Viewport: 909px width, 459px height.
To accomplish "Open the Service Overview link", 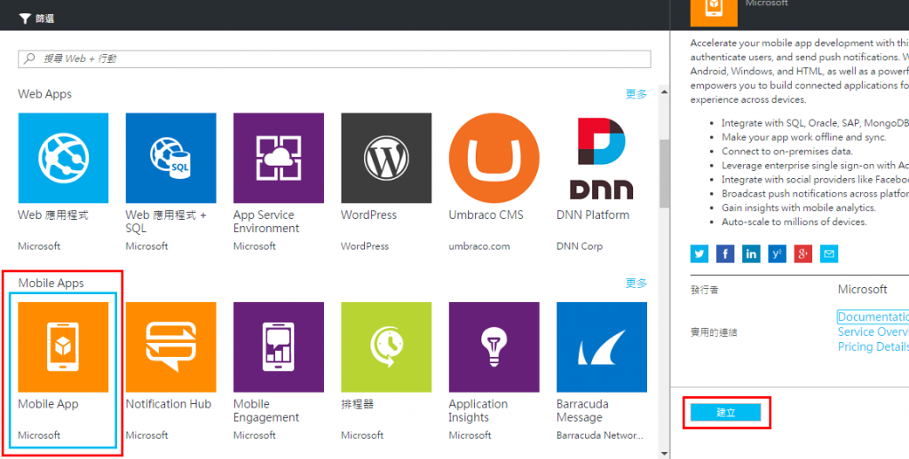I will [873, 331].
